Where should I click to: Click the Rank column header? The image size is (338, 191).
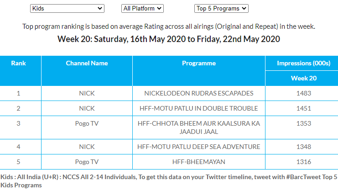(x=19, y=64)
